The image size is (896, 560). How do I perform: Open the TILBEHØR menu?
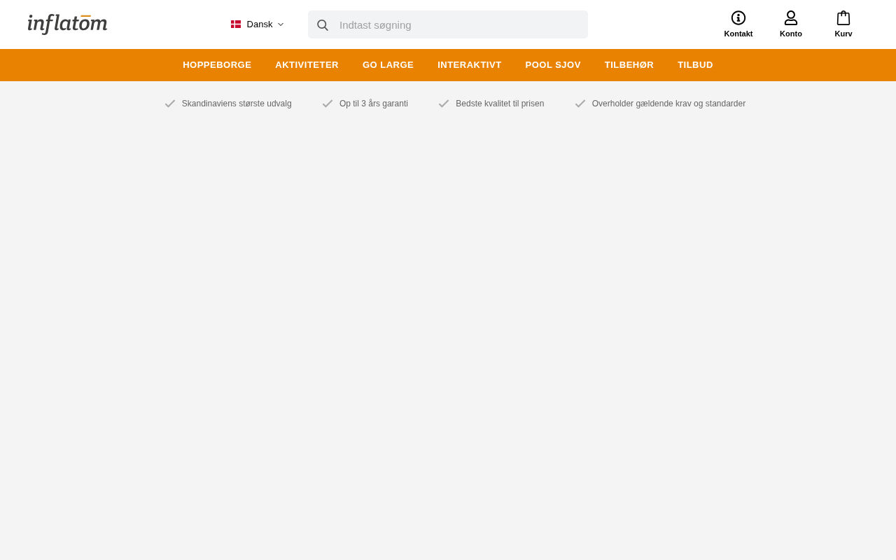629,65
